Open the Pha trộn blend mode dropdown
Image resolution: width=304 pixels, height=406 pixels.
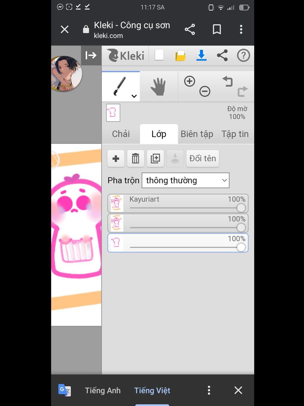[x=186, y=180]
